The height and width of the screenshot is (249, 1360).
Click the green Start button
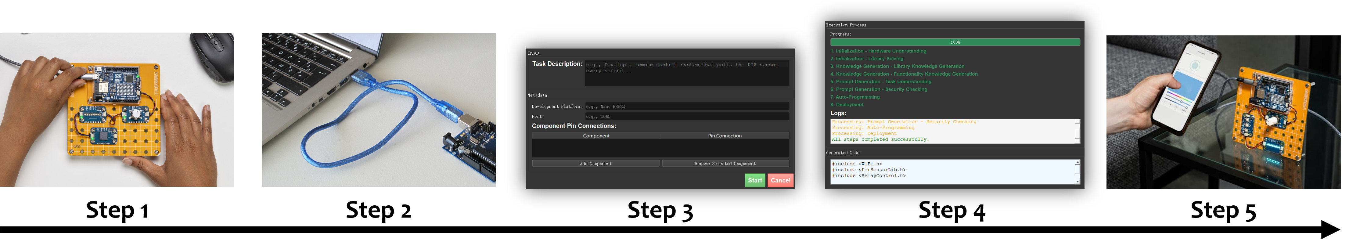(x=754, y=180)
